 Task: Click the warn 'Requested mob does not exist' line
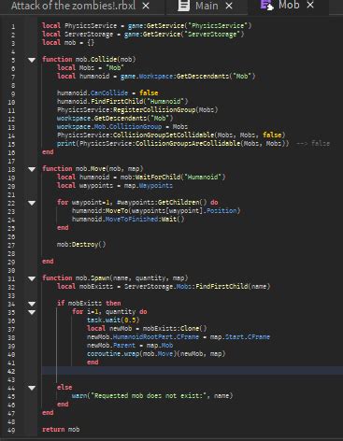pyautogui.click(x=152, y=396)
